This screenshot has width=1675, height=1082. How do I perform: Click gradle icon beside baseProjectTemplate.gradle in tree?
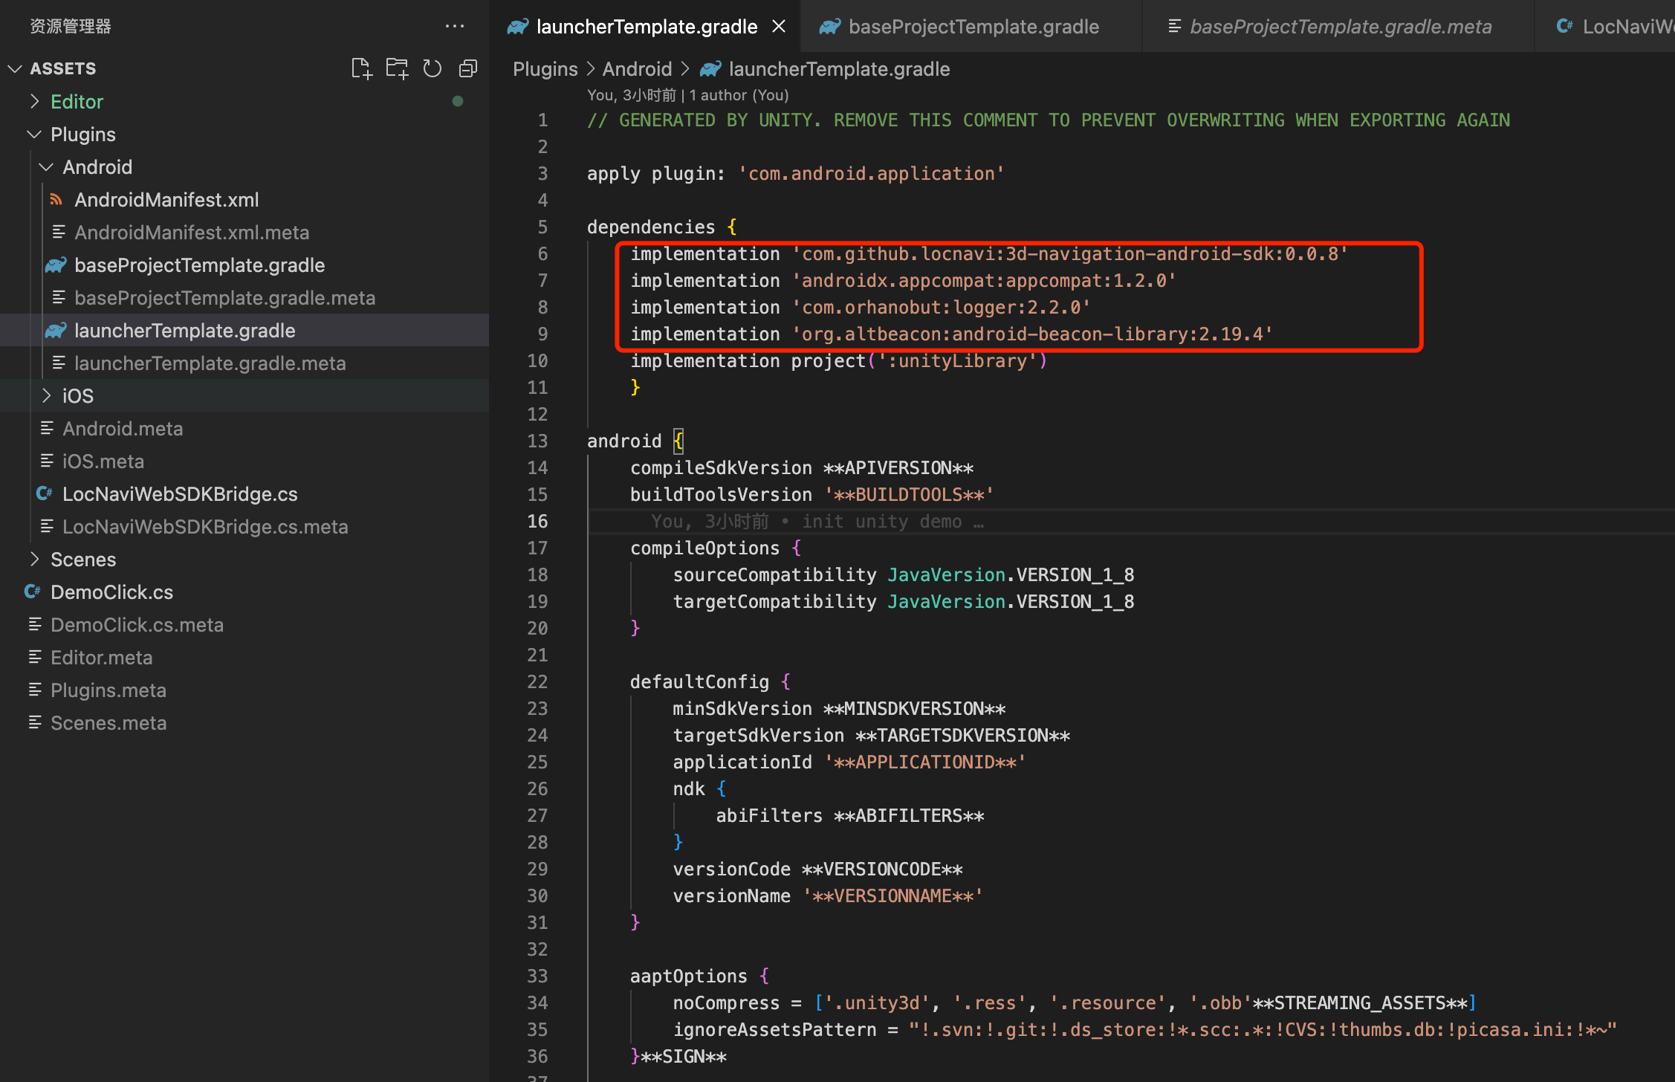pos(56,265)
